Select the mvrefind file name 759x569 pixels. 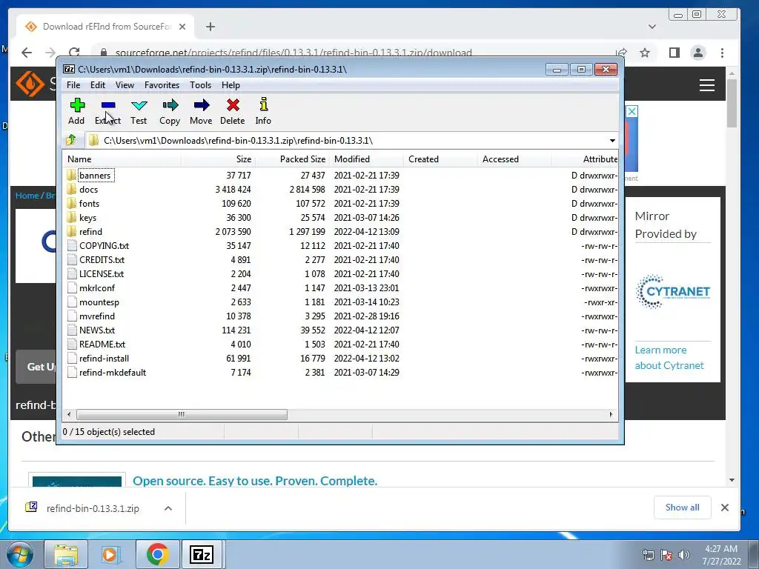97,316
